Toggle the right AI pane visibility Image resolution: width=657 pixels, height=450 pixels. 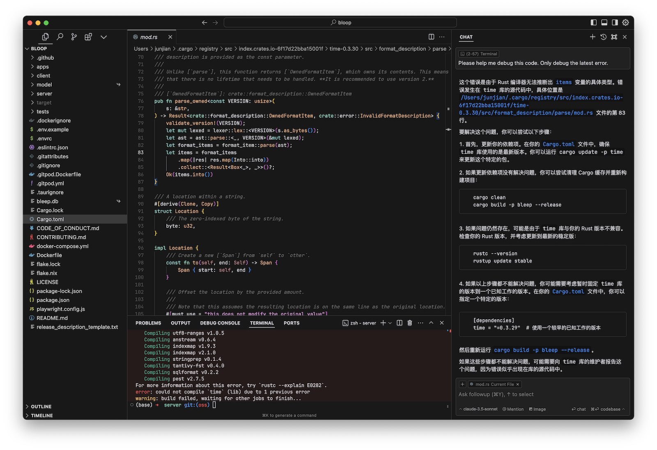click(x=615, y=23)
